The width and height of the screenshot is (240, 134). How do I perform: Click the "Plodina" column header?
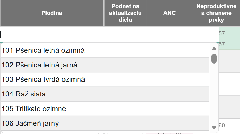(52, 13)
